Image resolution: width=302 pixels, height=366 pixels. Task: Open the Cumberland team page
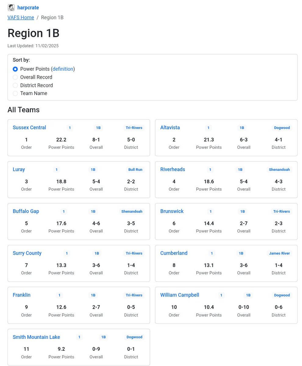point(174,253)
